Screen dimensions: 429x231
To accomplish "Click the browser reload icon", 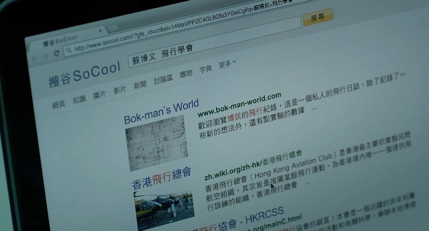I will pyautogui.click(x=56, y=53).
